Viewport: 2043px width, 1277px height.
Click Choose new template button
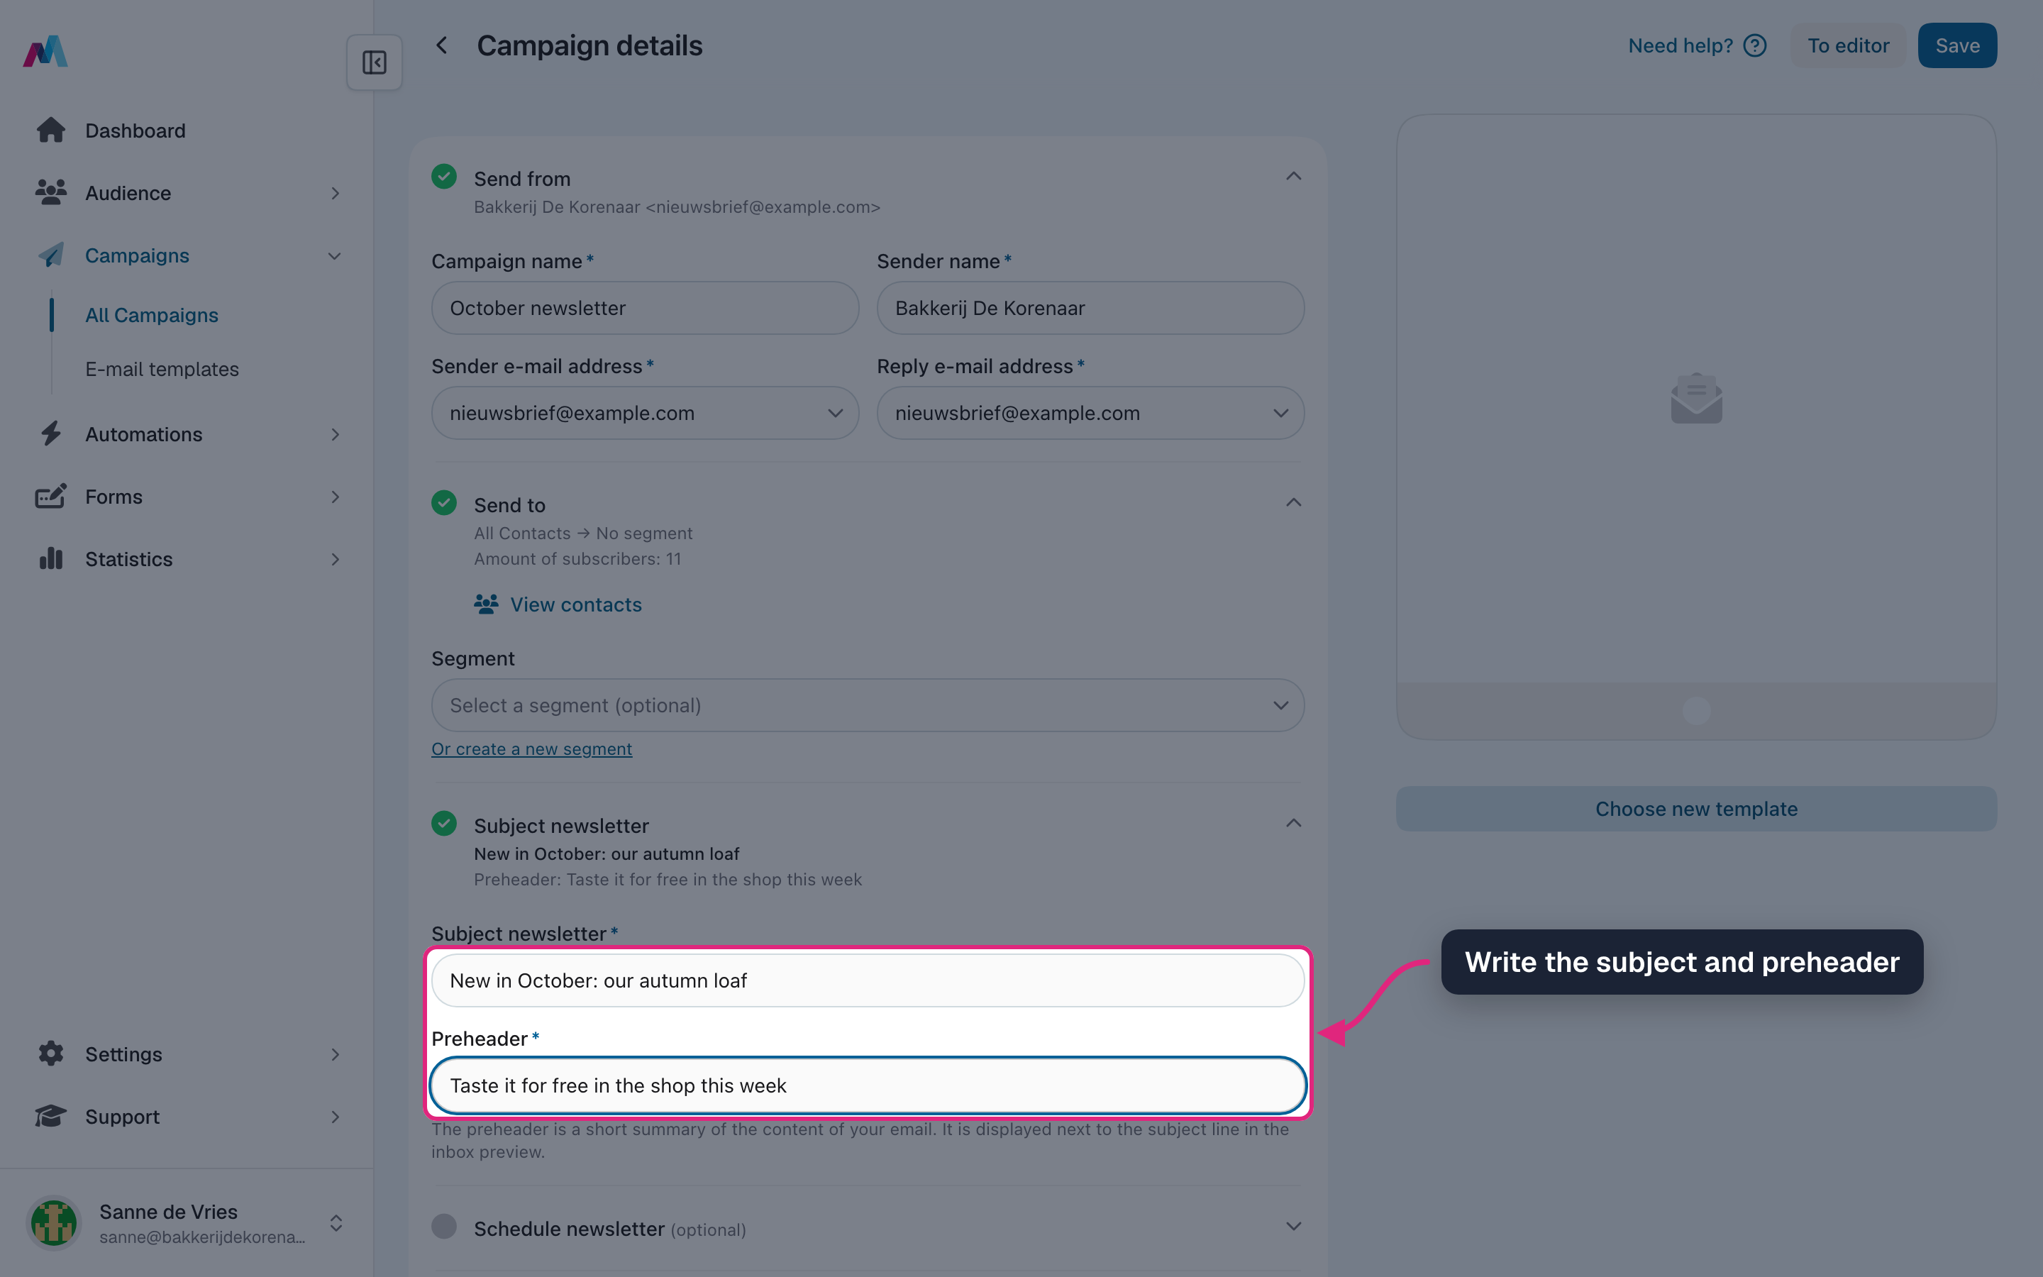pos(1696,809)
